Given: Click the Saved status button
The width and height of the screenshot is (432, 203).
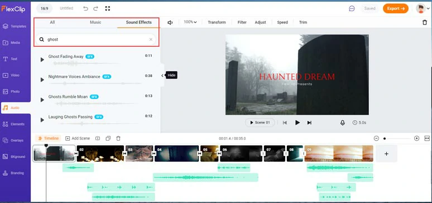Looking at the screenshot, I should click(x=369, y=8).
